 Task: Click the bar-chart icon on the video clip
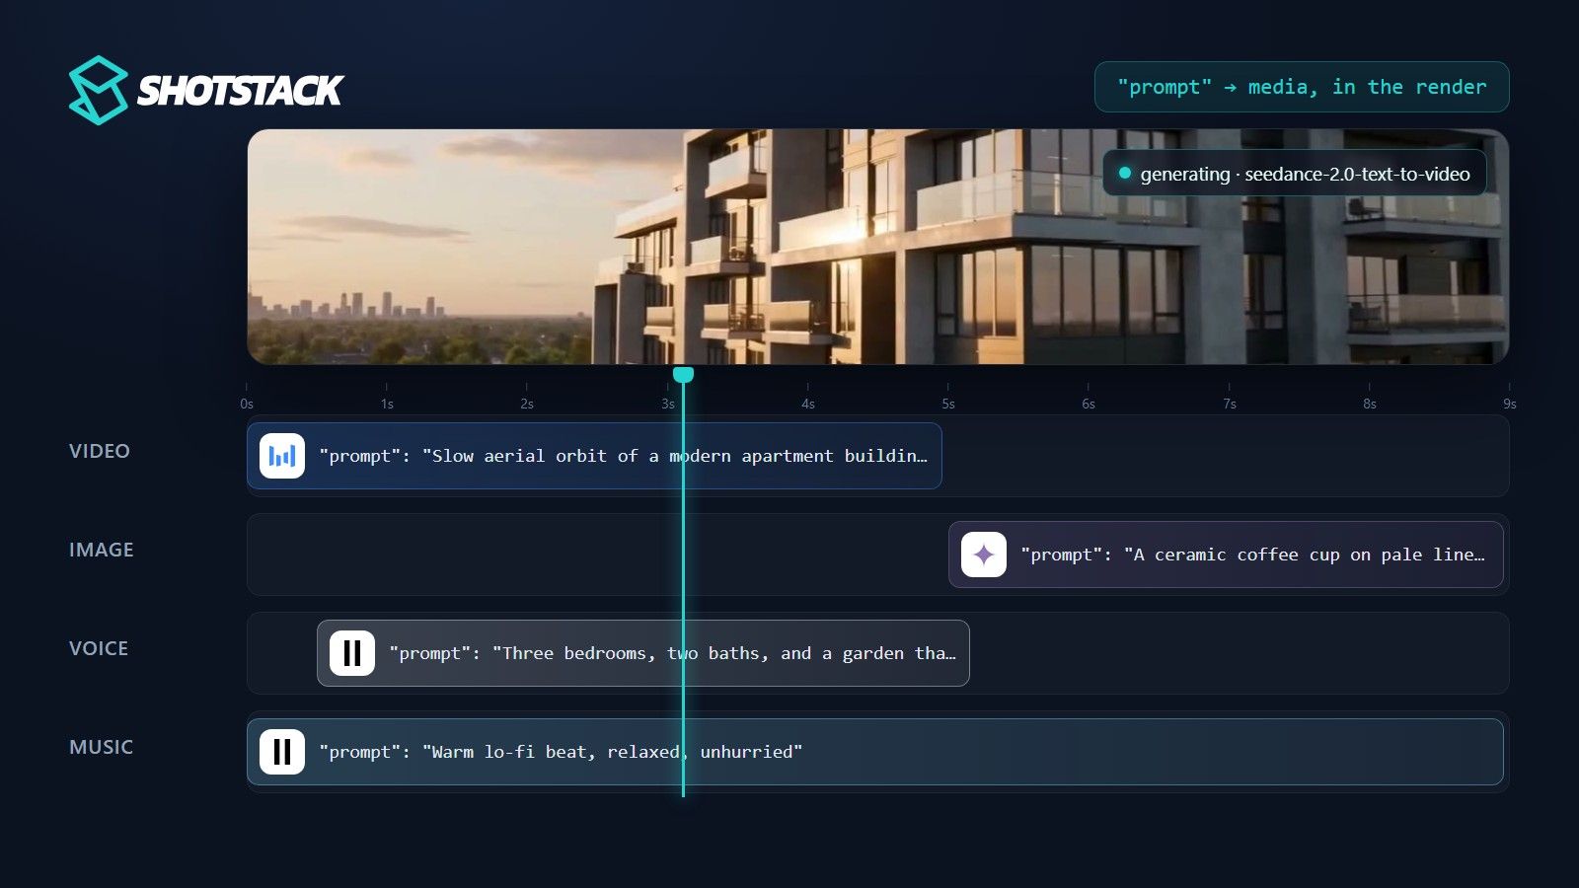pyautogui.click(x=282, y=456)
